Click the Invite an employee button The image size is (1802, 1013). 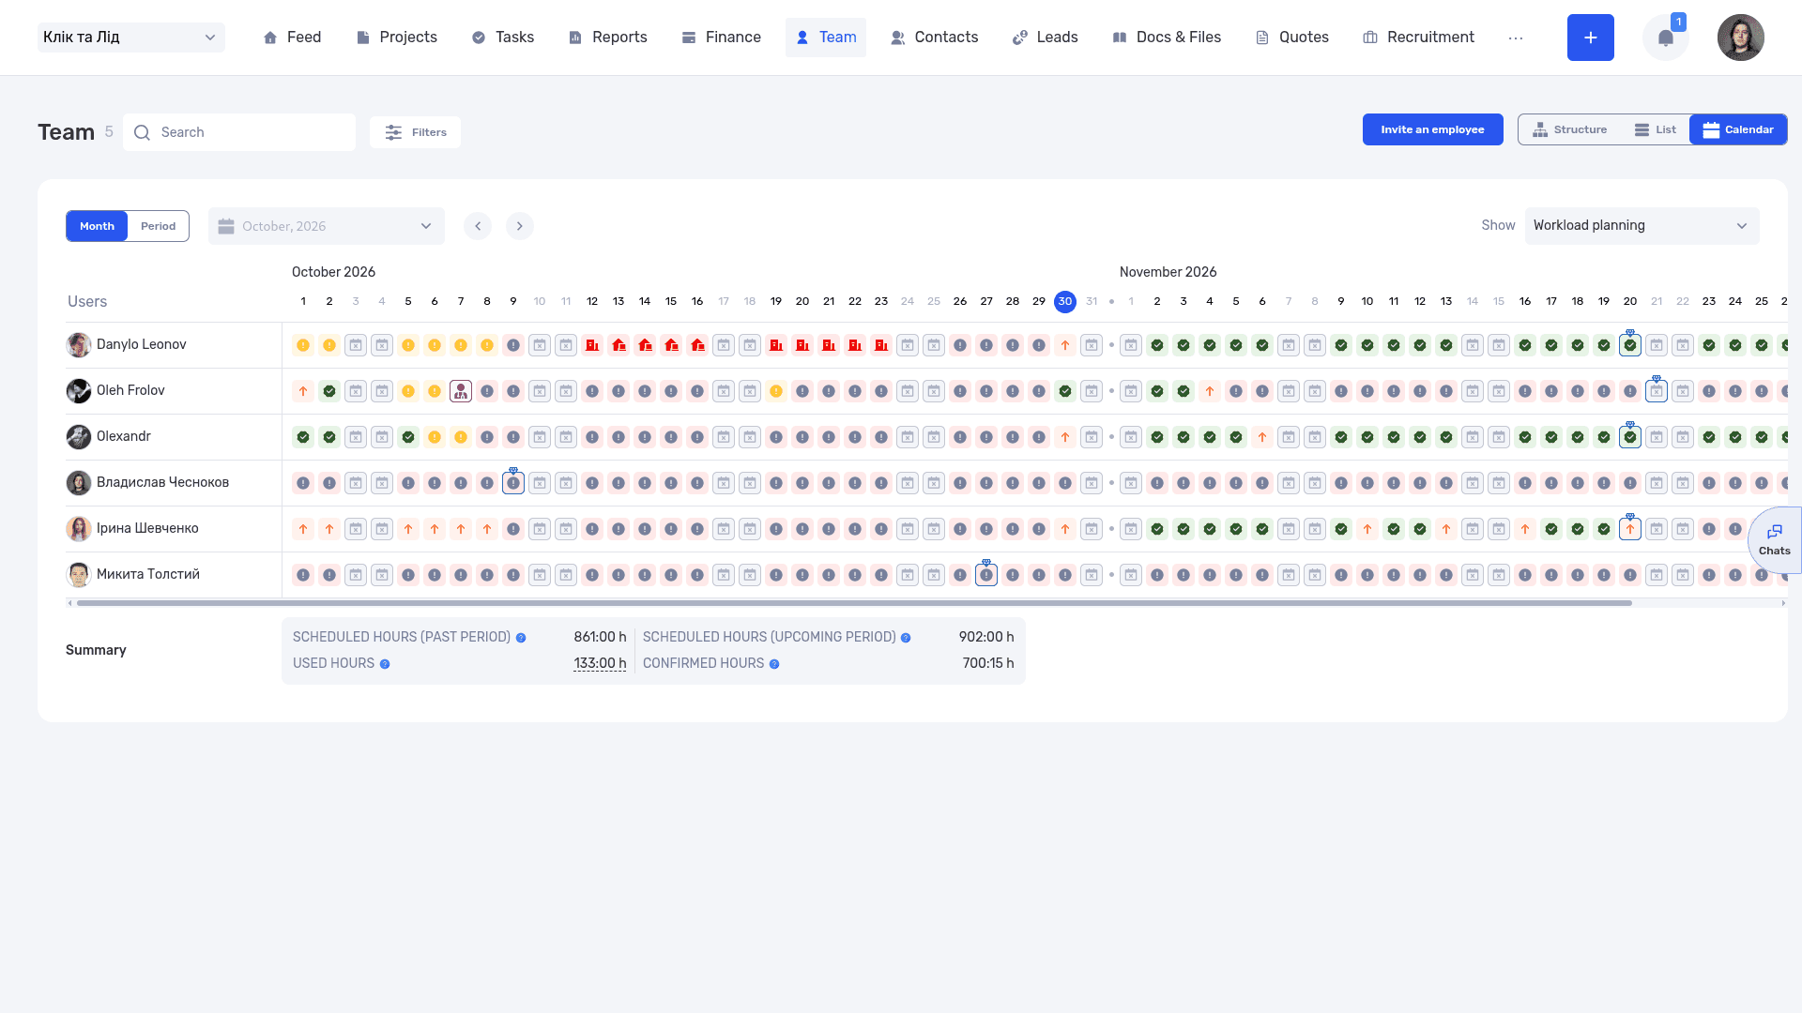point(1432,129)
